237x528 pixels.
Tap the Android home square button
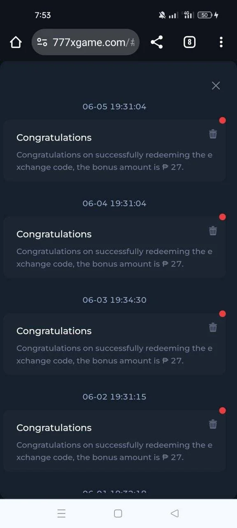[118, 514]
